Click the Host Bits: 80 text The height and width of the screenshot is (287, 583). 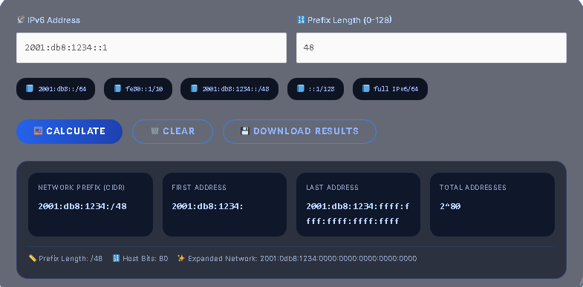(146, 258)
